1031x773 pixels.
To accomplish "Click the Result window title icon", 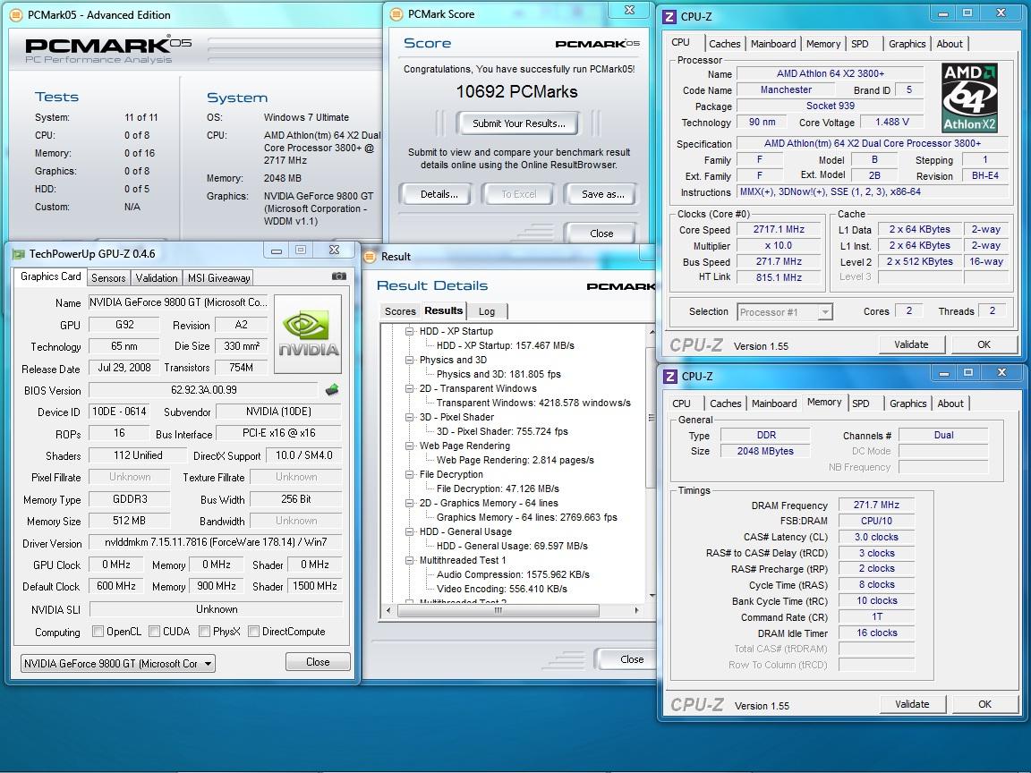I will click(x=370, y=257).
